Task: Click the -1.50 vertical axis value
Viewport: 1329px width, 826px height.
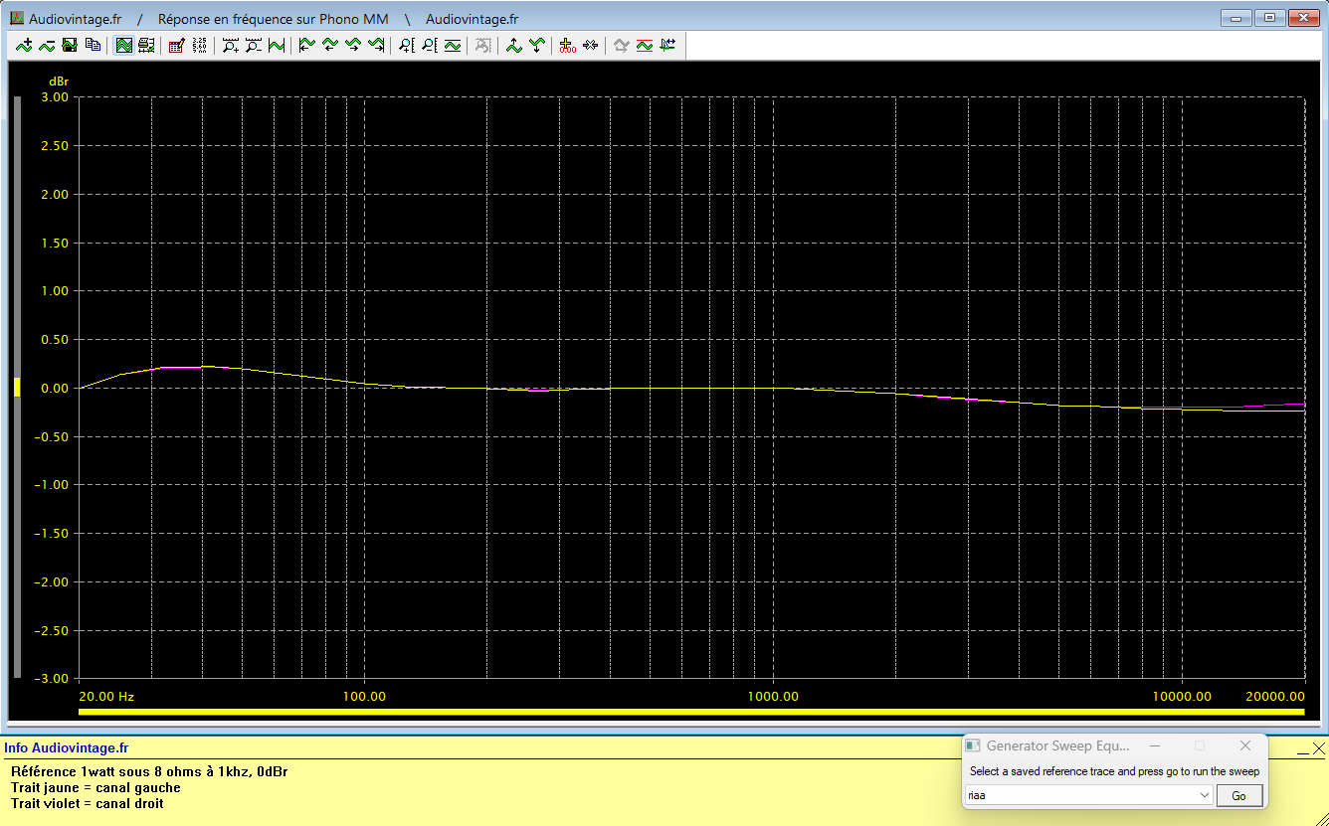Action: [53, 534]
